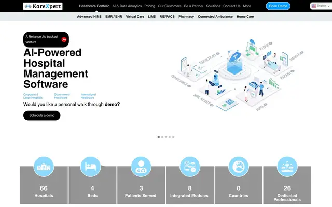Click International Healthcare link
Viewport: 332px width, 207px height.
(88, 96)
